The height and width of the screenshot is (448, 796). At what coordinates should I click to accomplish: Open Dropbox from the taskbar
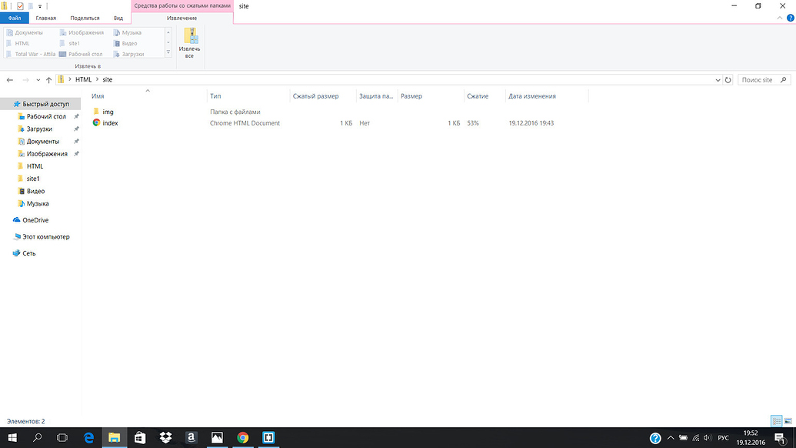(165, 437)
